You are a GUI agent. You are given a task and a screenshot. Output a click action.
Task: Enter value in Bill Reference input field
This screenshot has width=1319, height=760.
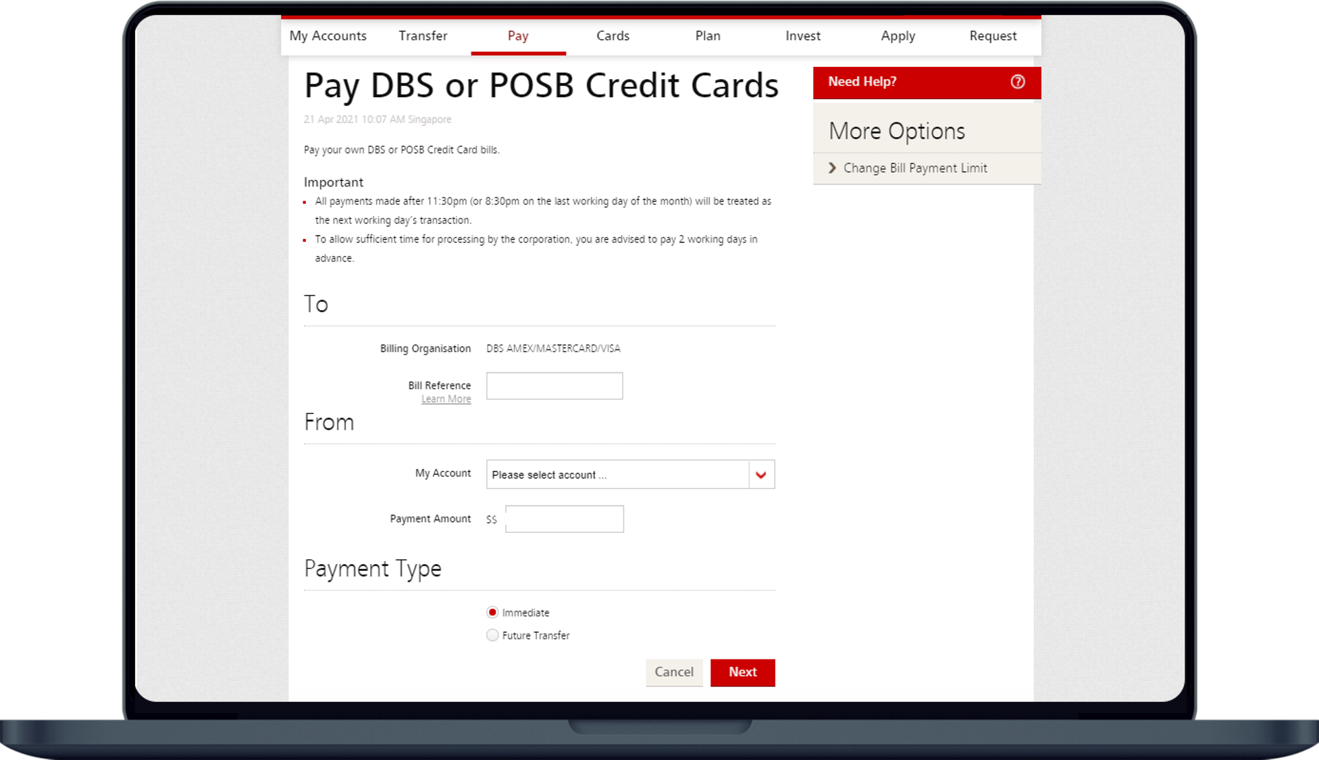554,385
